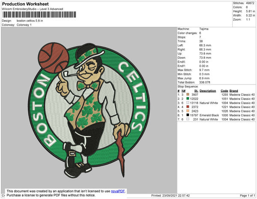Select the Up value '73.8 mm'
Viewport: 257px width, 199px height.
[x=205, y=54]
